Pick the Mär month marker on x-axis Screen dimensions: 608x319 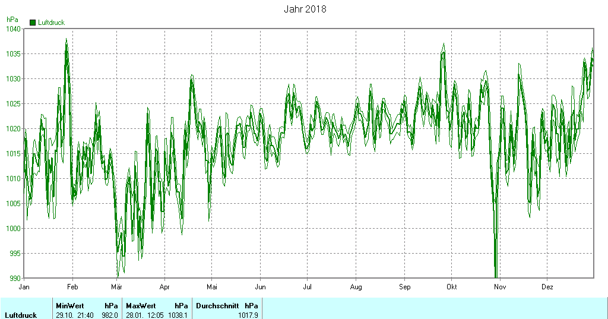[x=116, y=287]
